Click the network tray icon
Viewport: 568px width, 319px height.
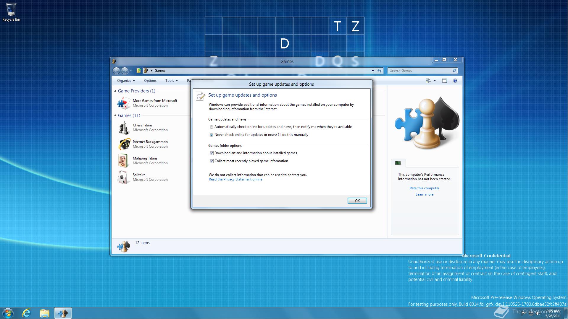click(x=531, y=313)
